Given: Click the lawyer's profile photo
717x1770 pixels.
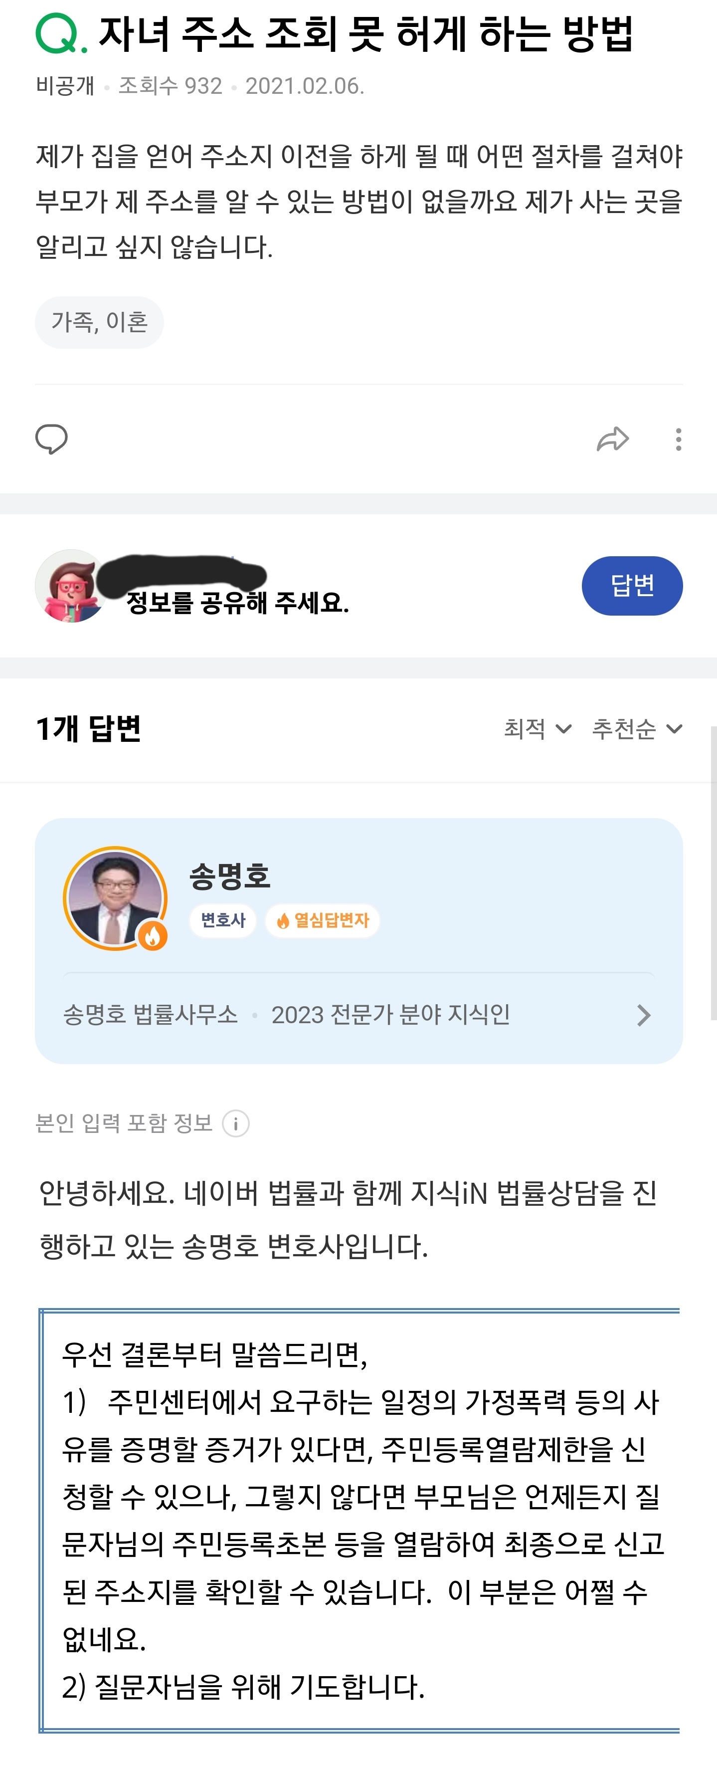Looking at the screenshot, I should click(x=114, y=897).
